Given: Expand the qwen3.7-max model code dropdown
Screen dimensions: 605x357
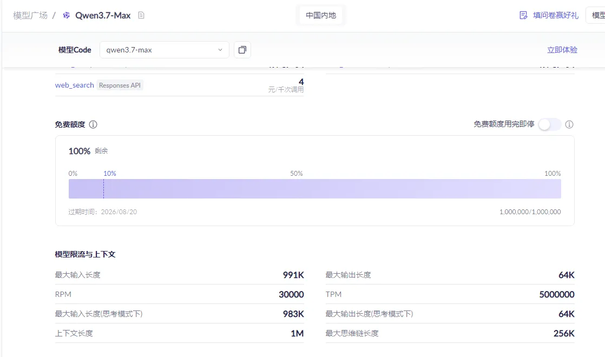Looking at the screenshot, I should pos(165,50).
